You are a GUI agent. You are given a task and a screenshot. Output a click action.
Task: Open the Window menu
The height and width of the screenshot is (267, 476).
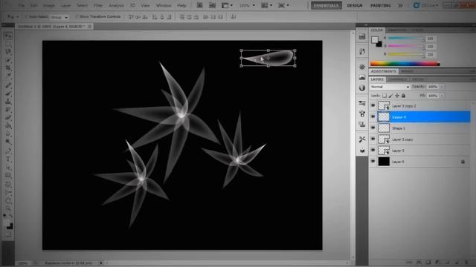(164, 5)
